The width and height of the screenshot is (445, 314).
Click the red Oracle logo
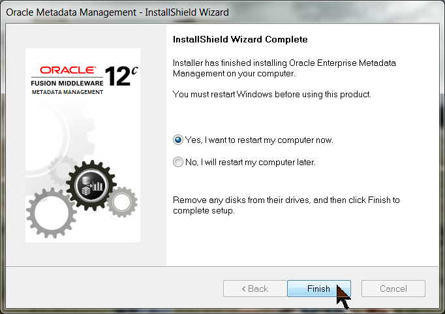69,69
